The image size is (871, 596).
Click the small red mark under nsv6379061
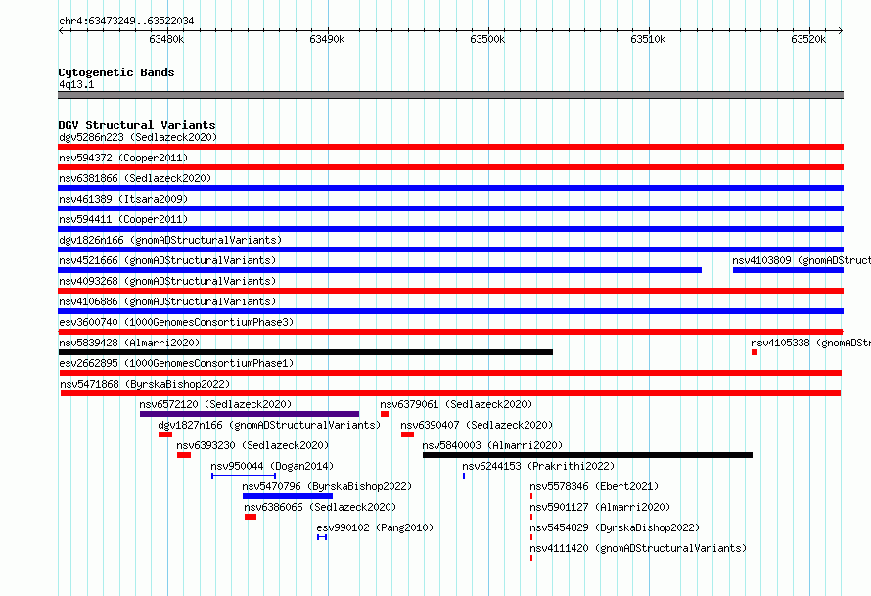tap(385, 414)
